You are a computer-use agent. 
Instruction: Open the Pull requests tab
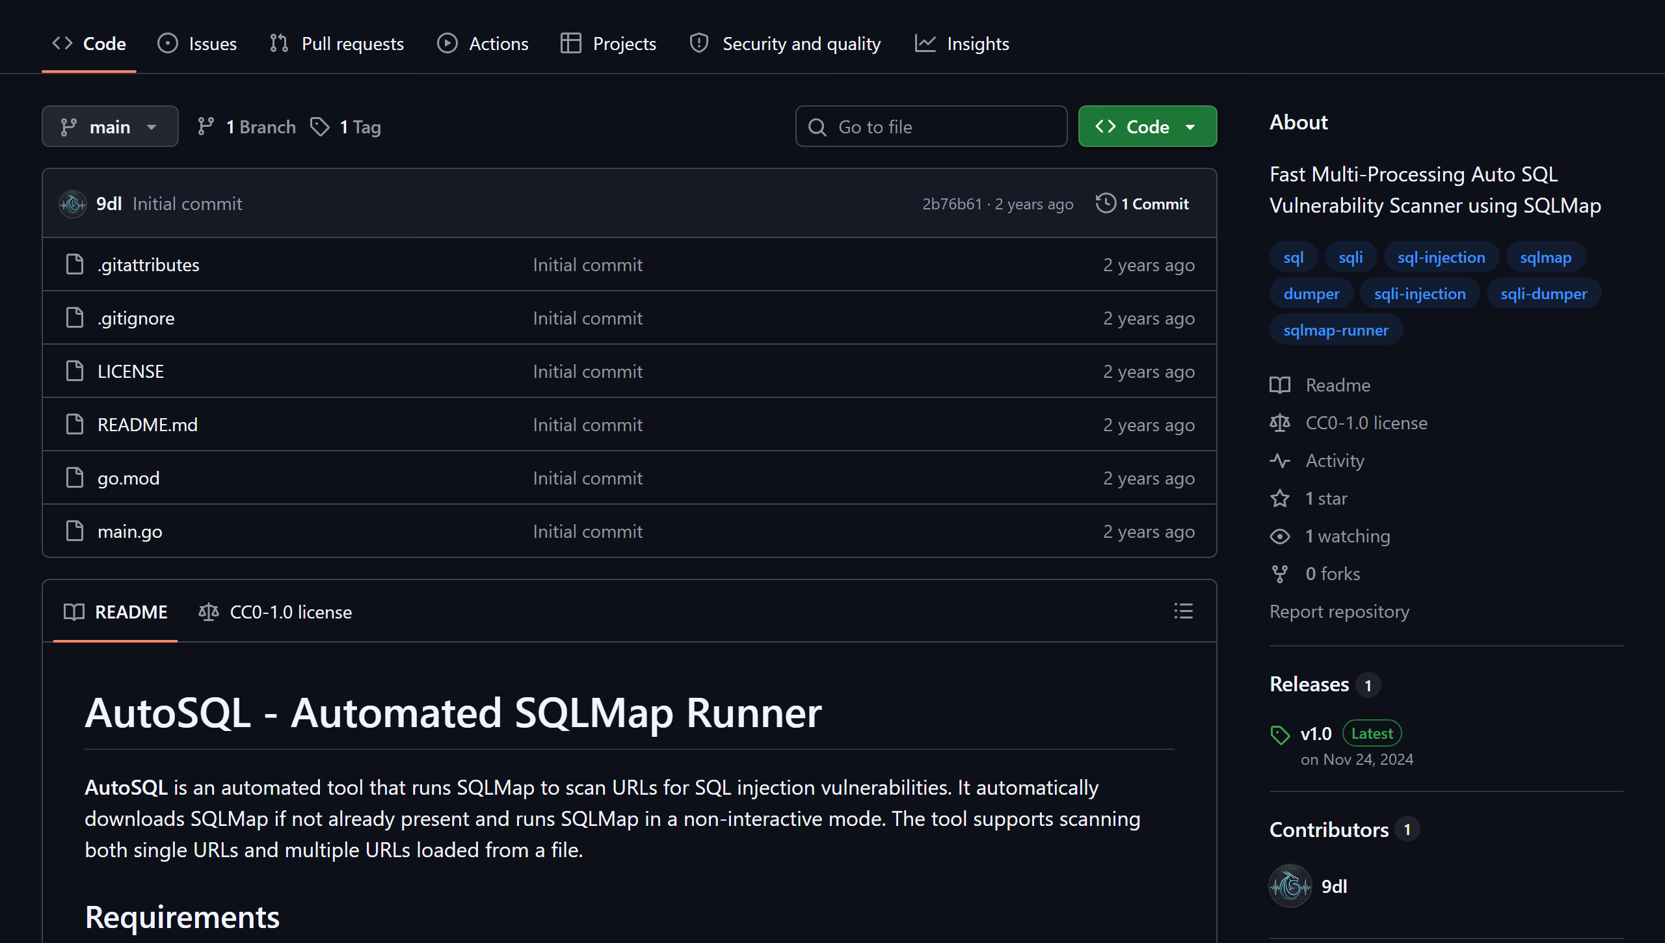pos(337,44)
